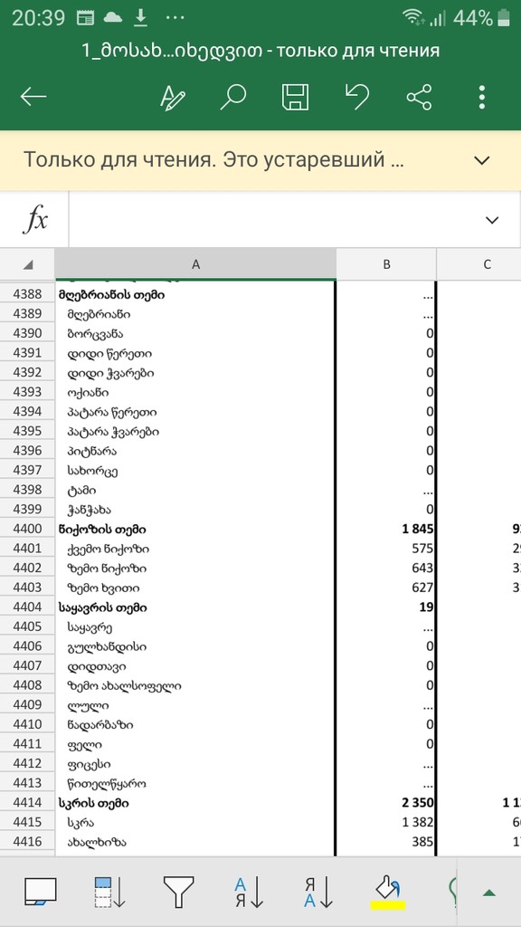
Task: Click inside the formula bar input
Action: pyautogui.click(x=271, y=220)
